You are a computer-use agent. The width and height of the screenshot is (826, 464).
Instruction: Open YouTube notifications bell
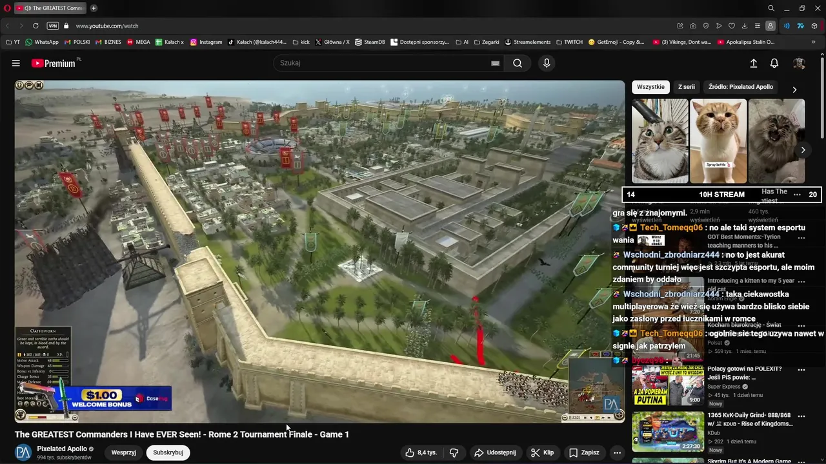(x=774, y=63)
